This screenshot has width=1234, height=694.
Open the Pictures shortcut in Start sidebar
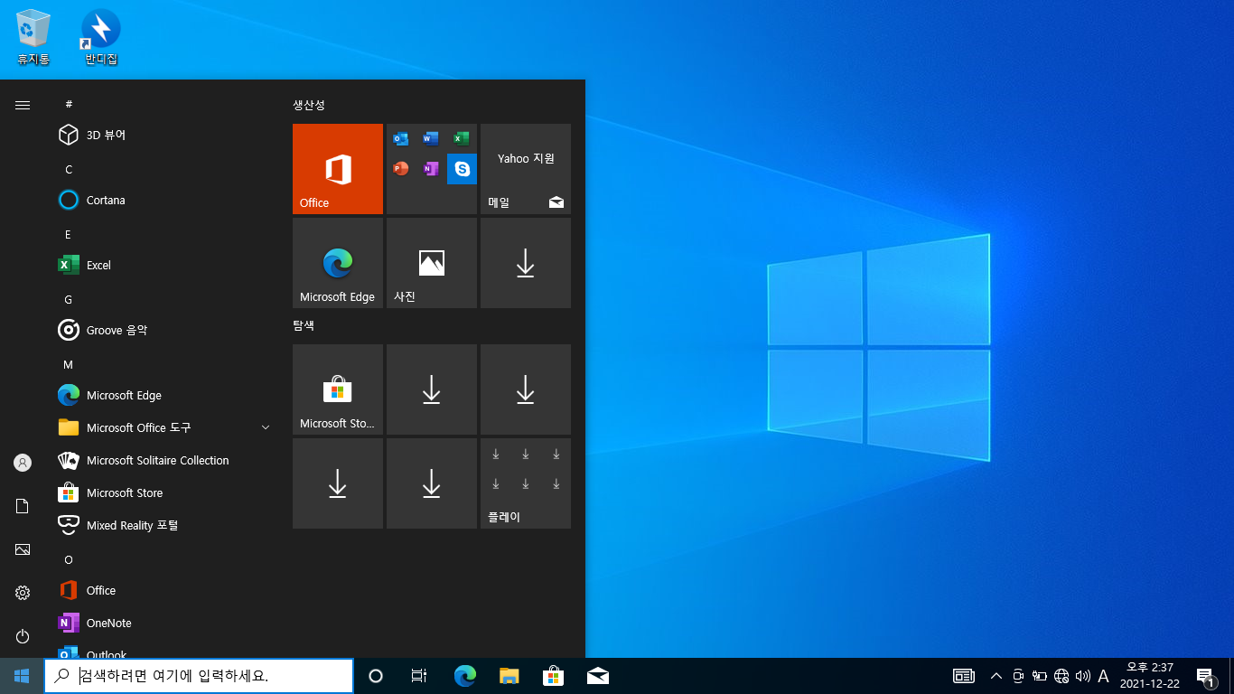point(23,549)
